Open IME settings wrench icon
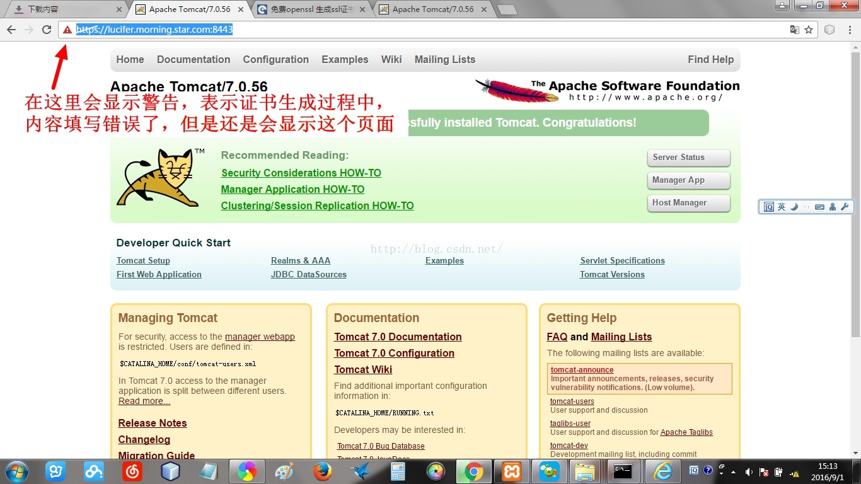 pos(845,207)
